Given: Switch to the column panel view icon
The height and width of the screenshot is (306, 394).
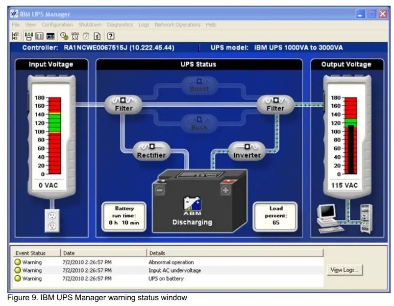Looking at the screenshot, I should [39, 36].
